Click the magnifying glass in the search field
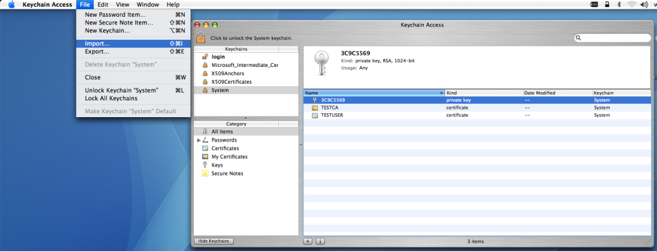 [x=579, y=37]
